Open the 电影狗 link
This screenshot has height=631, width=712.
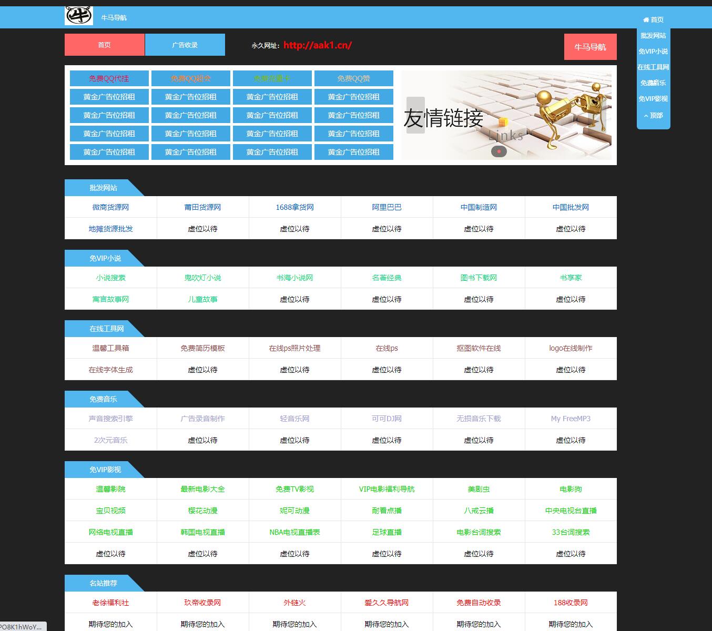point(571,489)
